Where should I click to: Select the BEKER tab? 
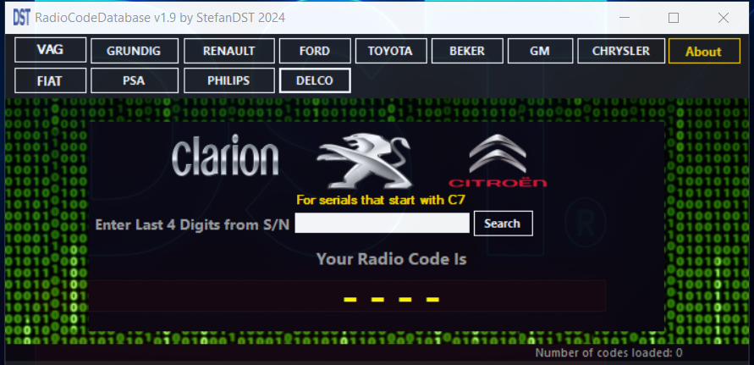[467, 51]
